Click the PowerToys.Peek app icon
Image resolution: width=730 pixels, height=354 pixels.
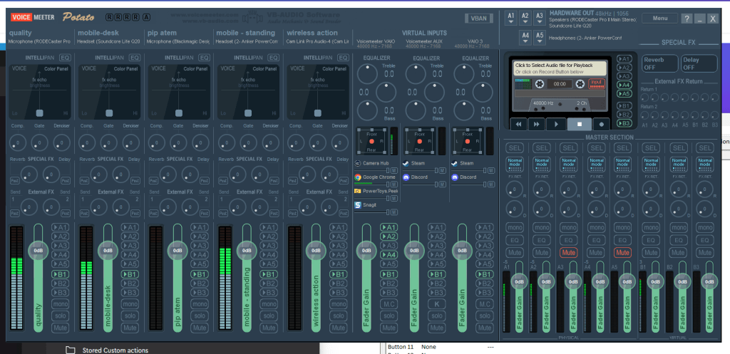pyautogui.click(x=358, y=191)
